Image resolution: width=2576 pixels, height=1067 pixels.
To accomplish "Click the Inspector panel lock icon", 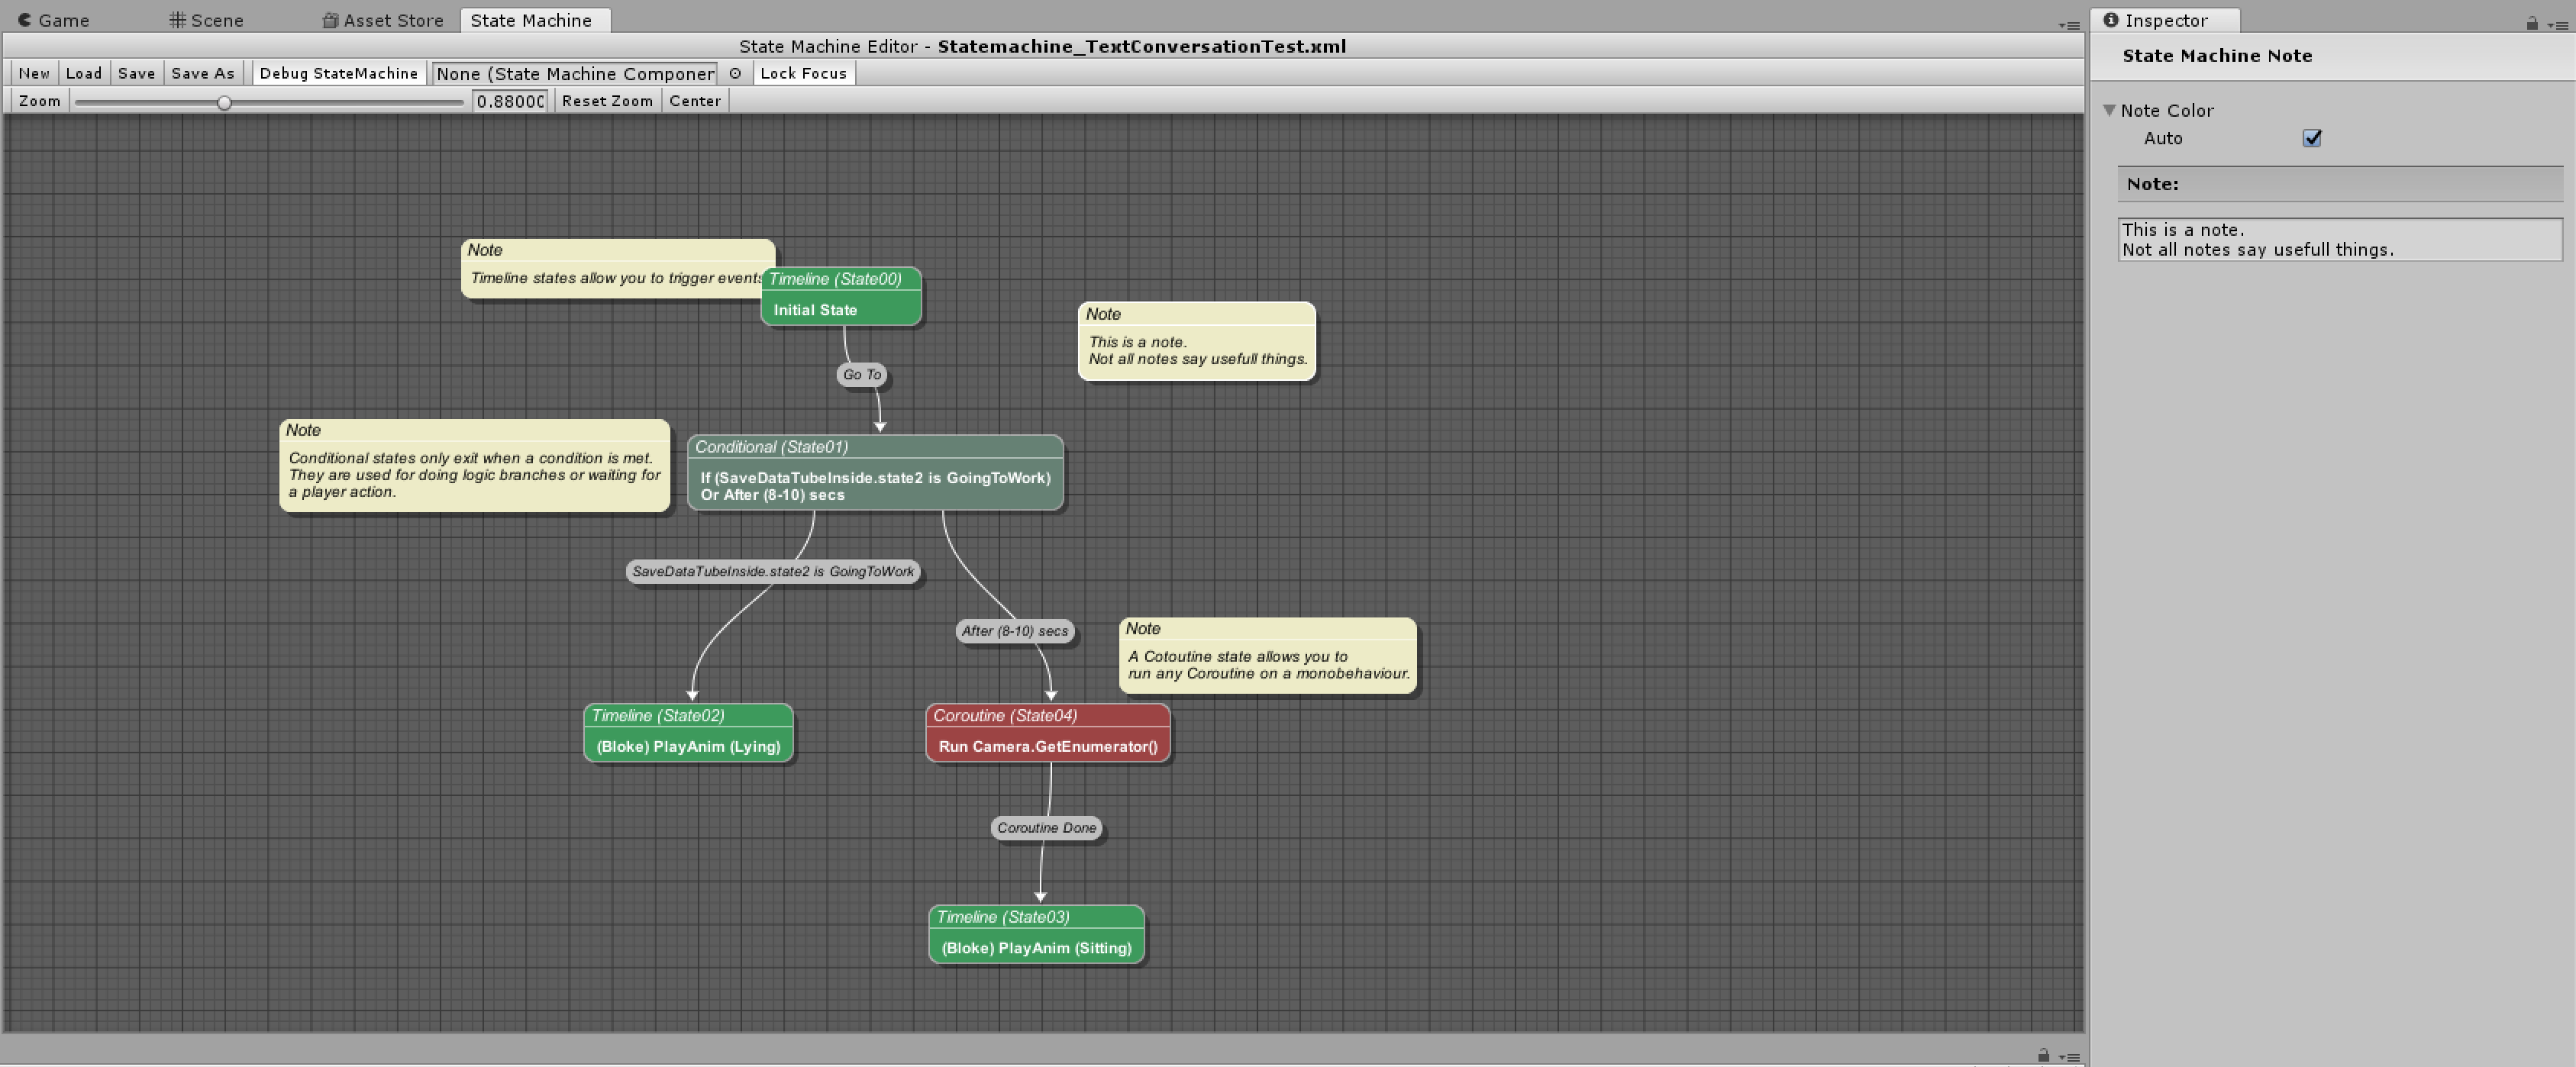I will click(x=2531, y=23).
